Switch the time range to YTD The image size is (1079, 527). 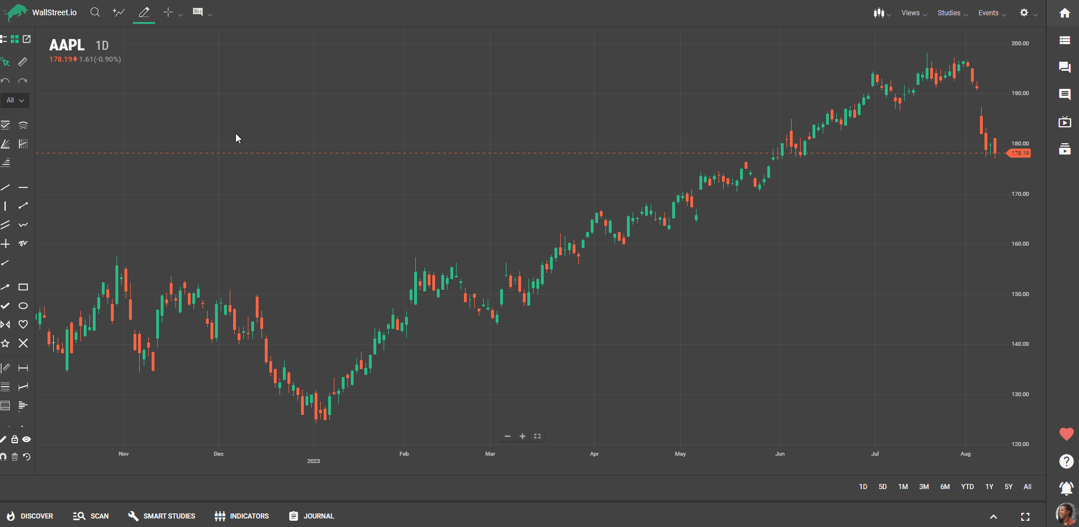[967, 487]
